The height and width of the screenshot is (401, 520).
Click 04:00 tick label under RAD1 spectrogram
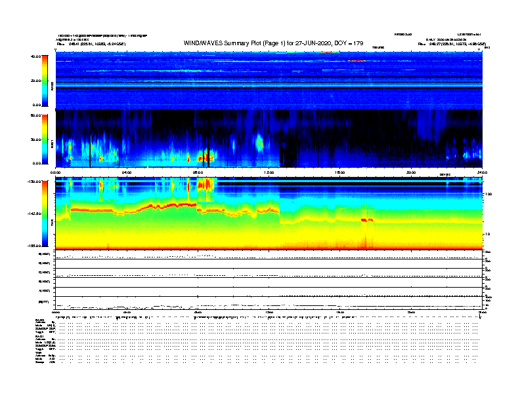point(127,172)
